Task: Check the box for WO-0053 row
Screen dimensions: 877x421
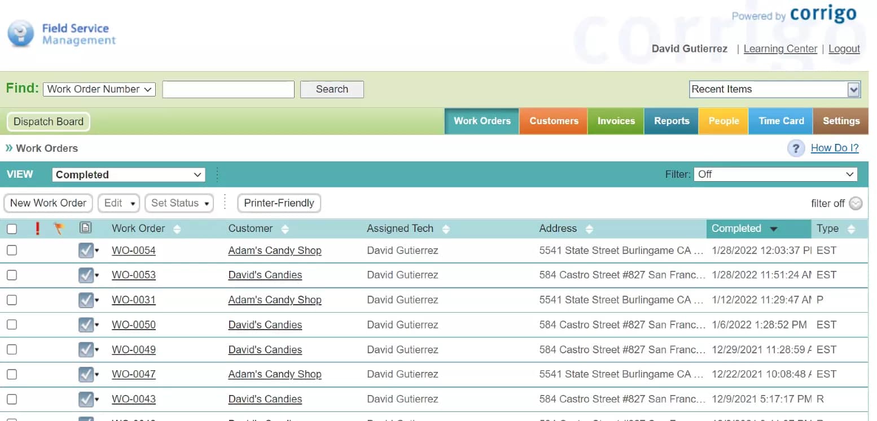Action: click(x=12, y=275)
